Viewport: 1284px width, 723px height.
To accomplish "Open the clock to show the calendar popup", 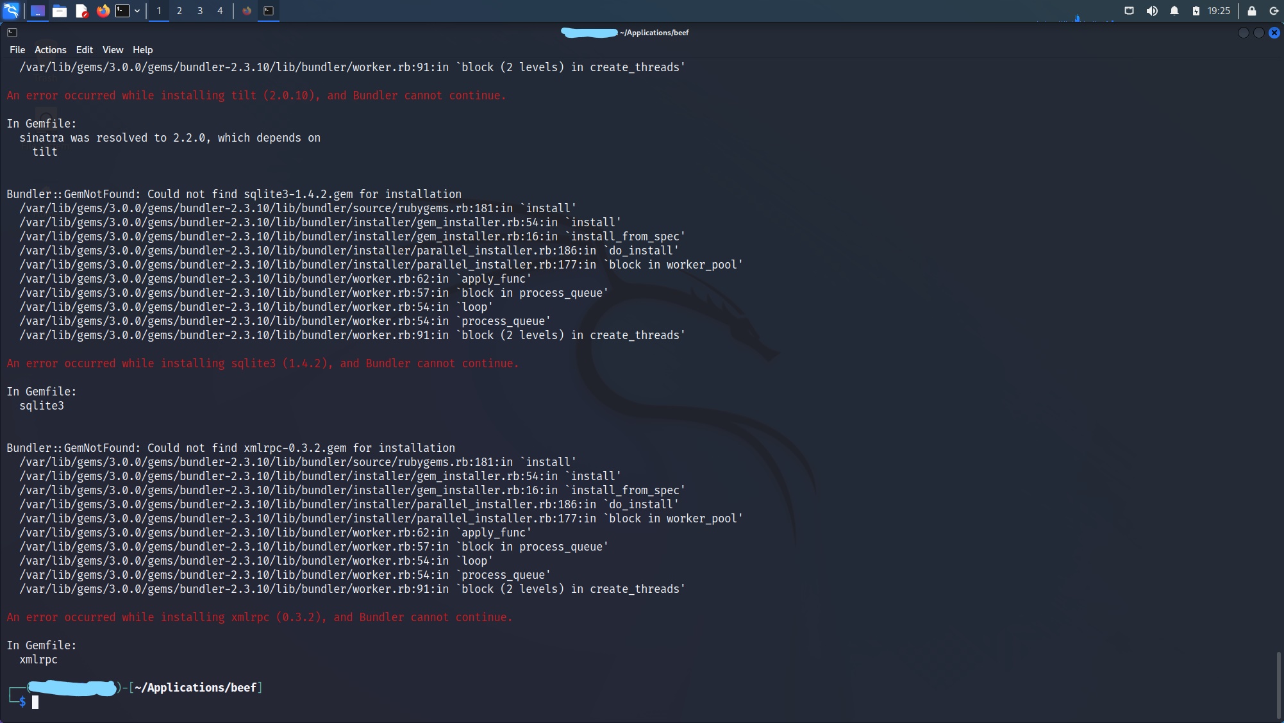I will click(1218, 11).
